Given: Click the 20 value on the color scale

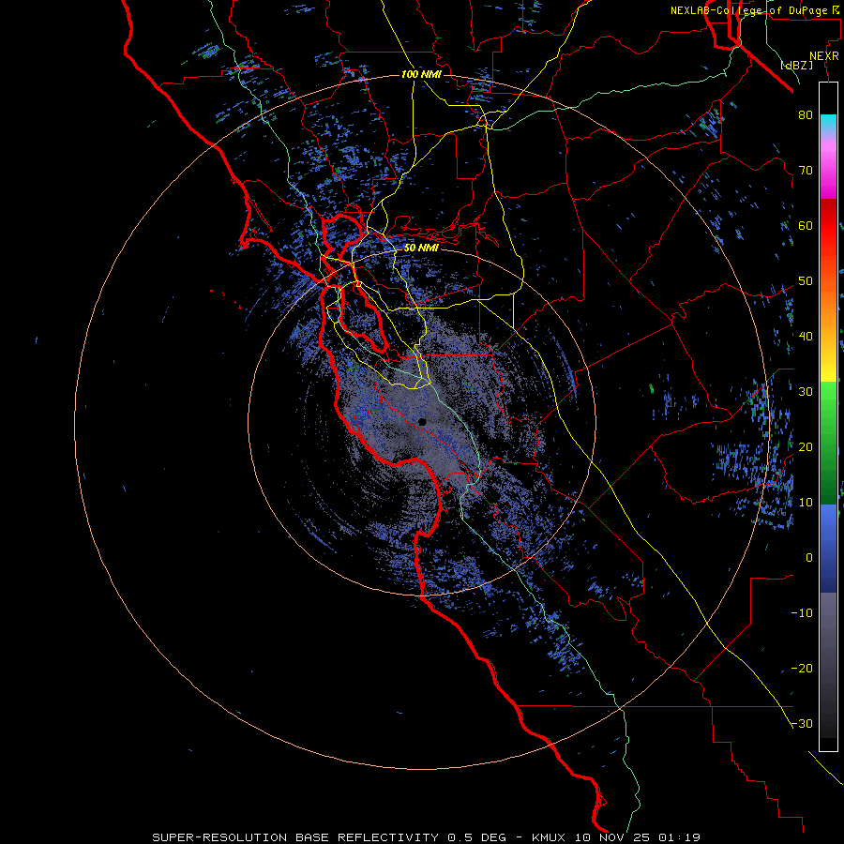Looking at the screenshot, I should (806, 447).
